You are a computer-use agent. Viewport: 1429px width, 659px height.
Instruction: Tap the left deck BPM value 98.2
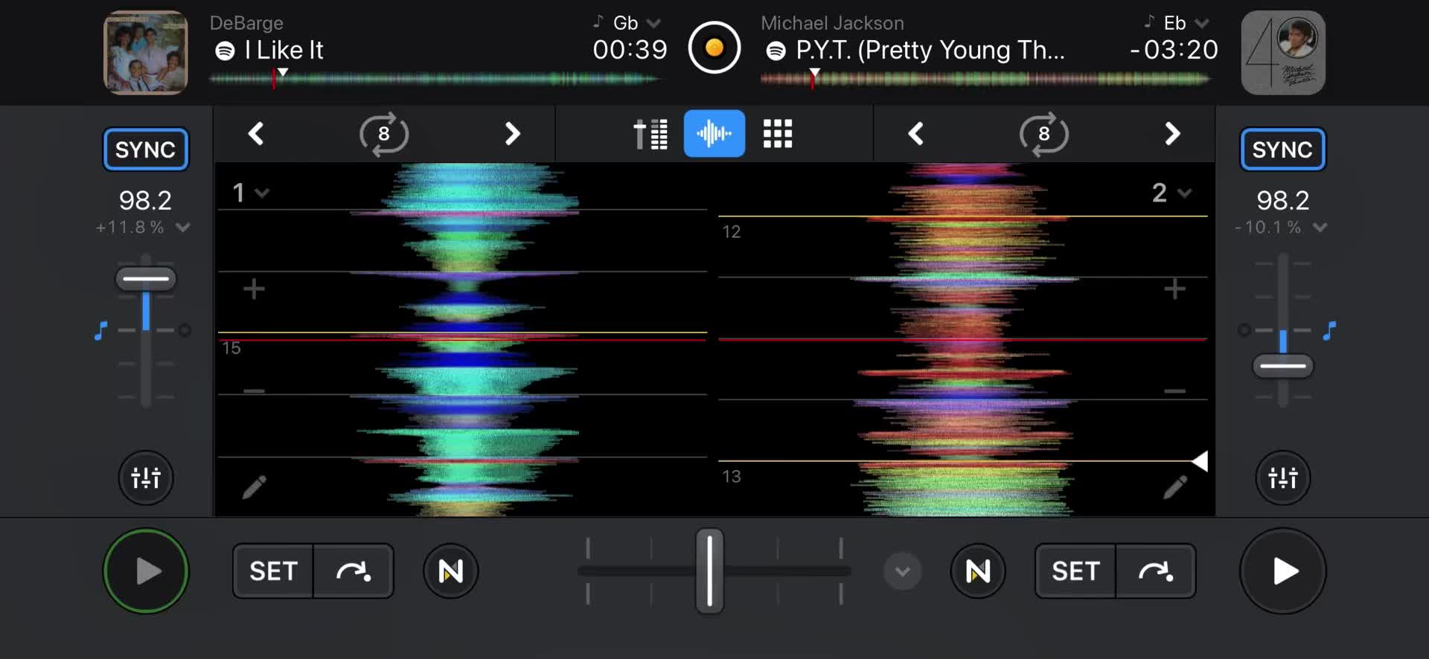tap(145, 200)
